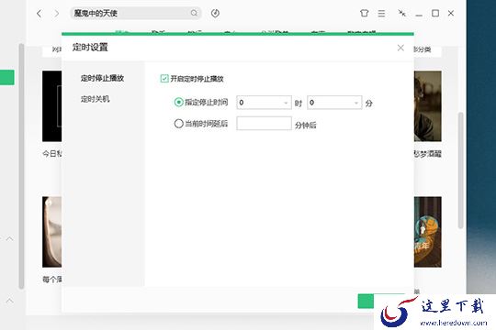Collapse the lower sidebar chevron section
Viewport: 496px width, 330px height.
pos(9,301)
